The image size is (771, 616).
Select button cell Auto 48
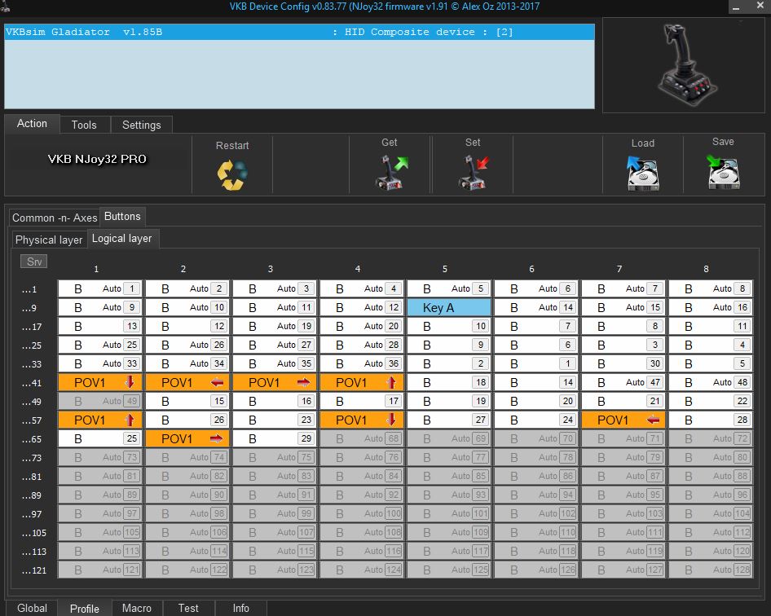[x=711, y=382]
